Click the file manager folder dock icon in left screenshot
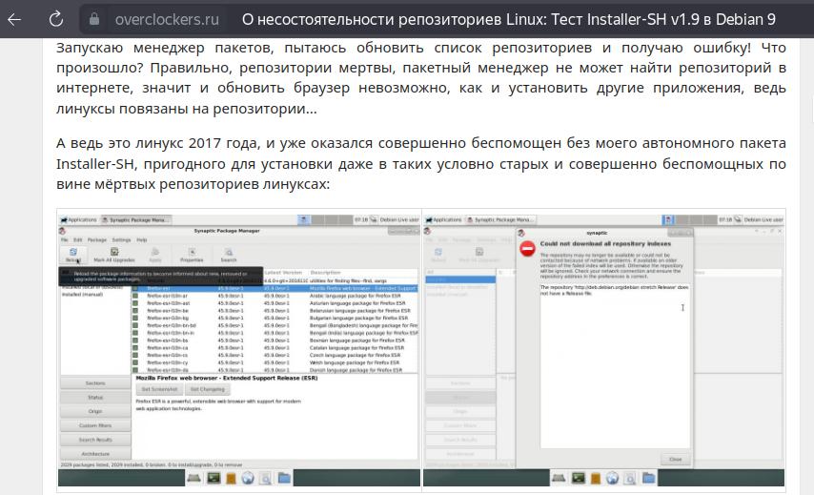This screenshot has width=814, height=495. [x=284, y=478]
